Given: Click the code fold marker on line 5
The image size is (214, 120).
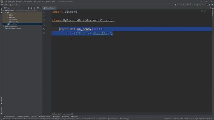Looking at the screenshot, I should click(x=51, y=29).
